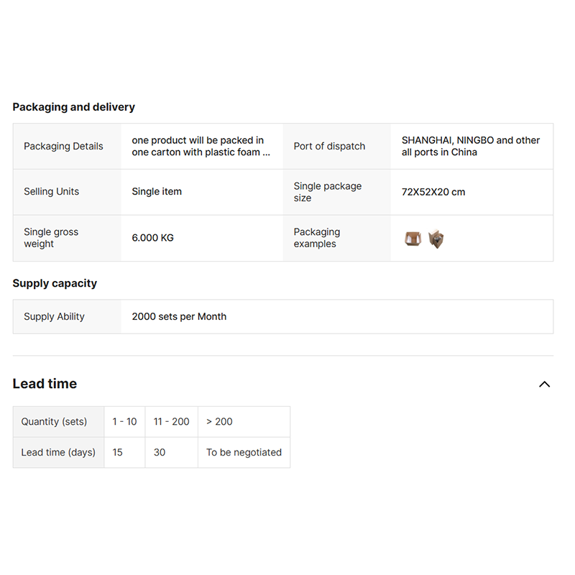Click the truncated packaging details text
The width and height of the screenshot is (575, 575).
[x=201, y=146]
